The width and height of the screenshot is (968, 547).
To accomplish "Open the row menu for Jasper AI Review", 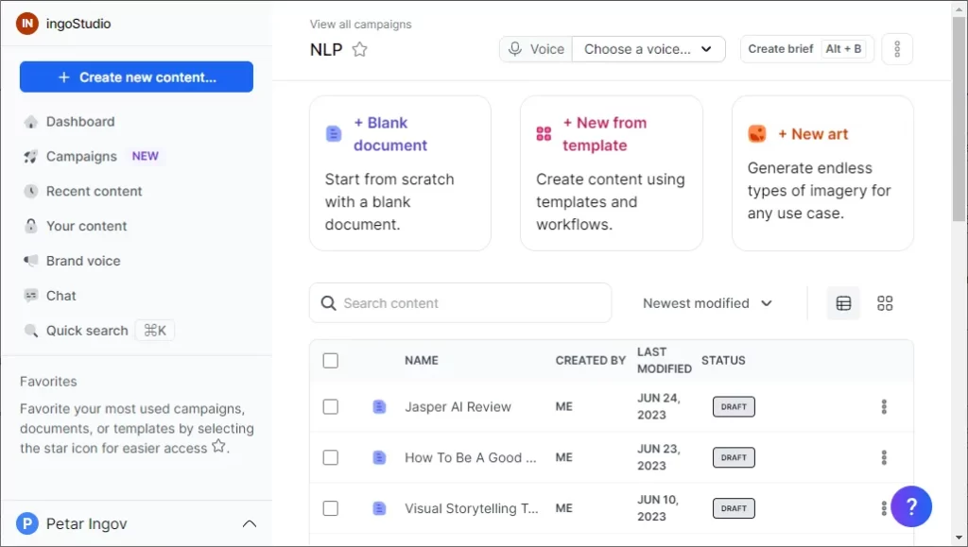I will pos(884,406).
